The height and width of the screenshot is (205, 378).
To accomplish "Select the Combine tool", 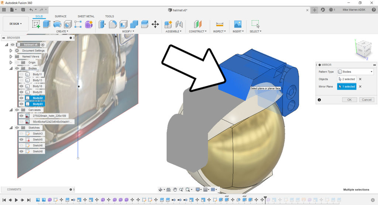I will [134, 24].
